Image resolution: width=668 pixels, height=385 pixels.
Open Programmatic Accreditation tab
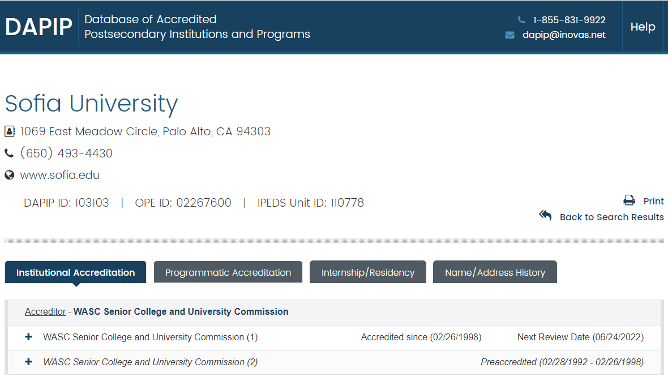(228, 272)
